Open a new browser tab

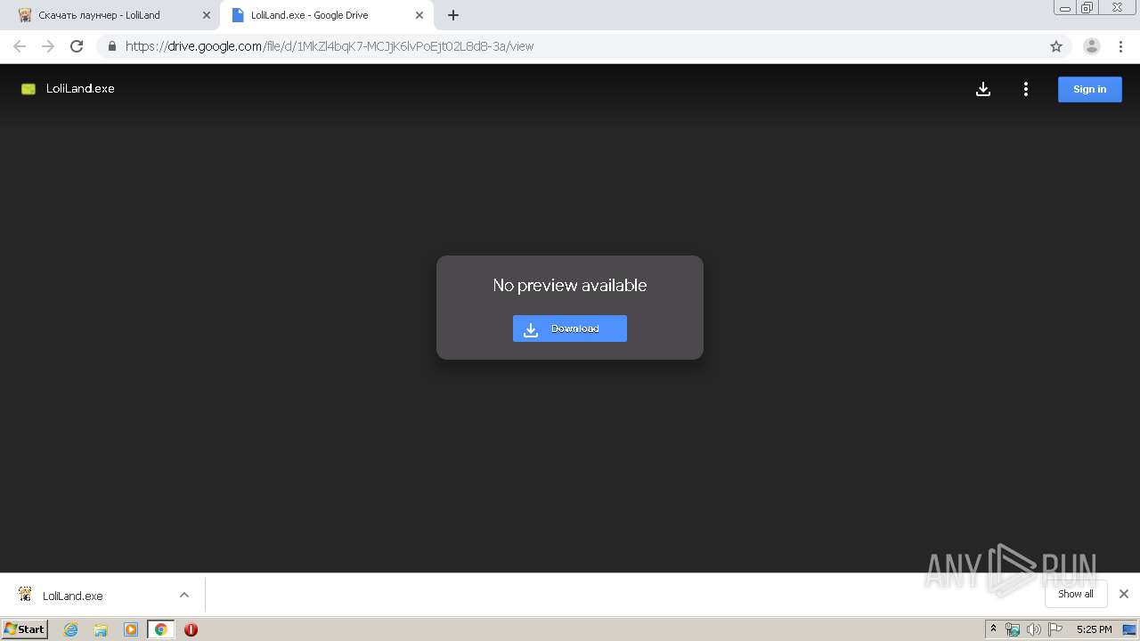coord(453,15)
